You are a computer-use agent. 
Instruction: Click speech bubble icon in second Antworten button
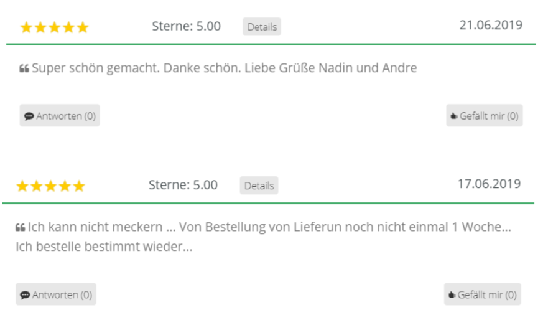(25, 295)
